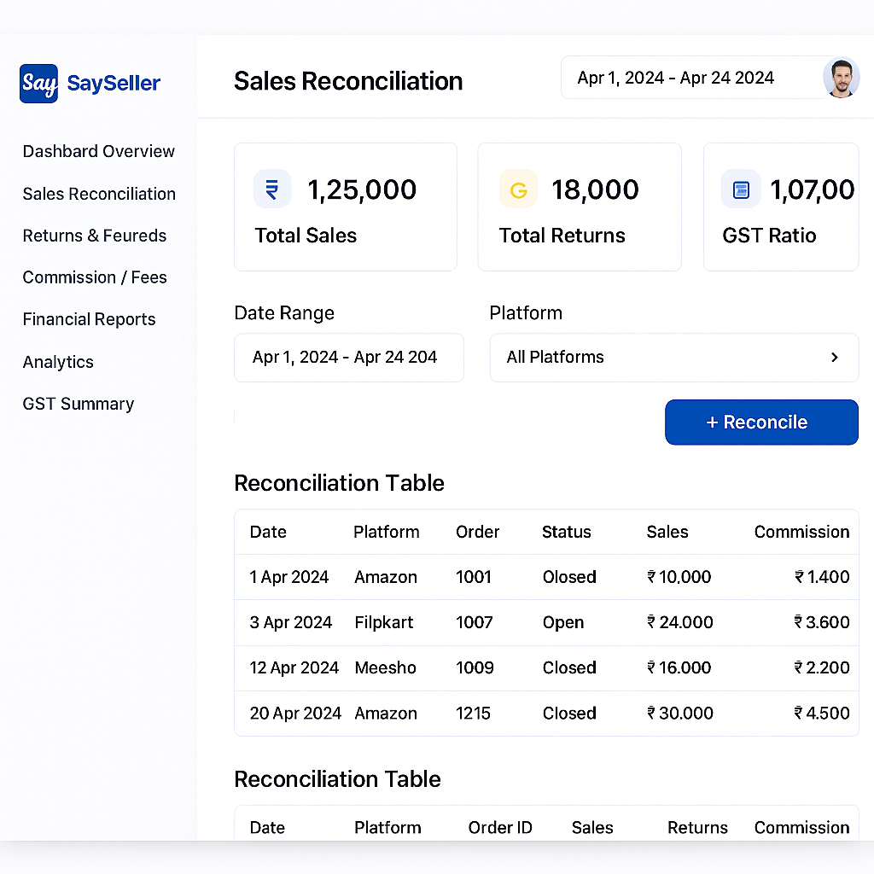The image size is (874, 874).
Task: Open the Date Range filter field
Action: coord(349,357)
